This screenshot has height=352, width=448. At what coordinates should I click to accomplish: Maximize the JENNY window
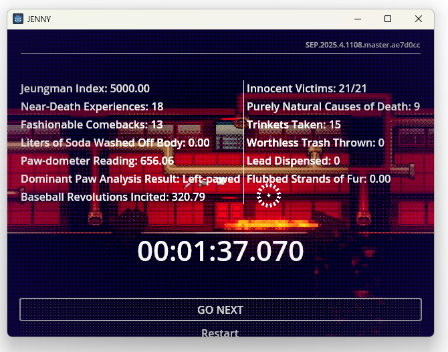coord(388,19)
